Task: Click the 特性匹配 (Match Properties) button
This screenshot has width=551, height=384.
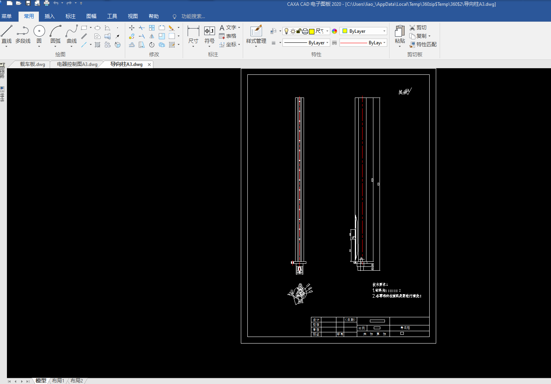Action: click(x=423, y=45)
